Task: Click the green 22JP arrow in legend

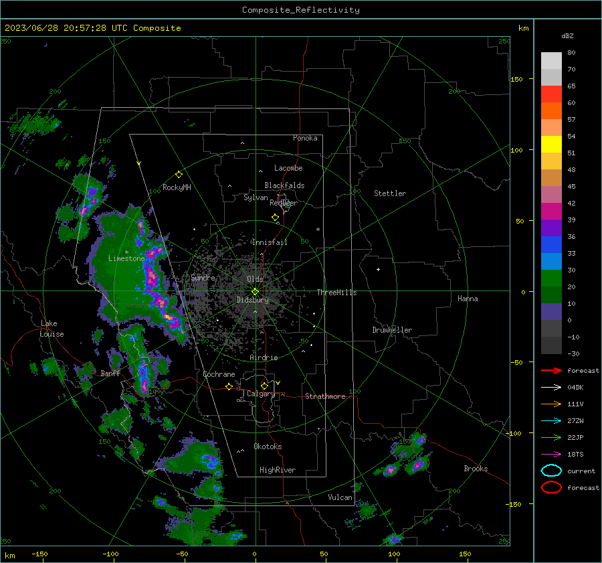Action: click(x=551, y=437)
